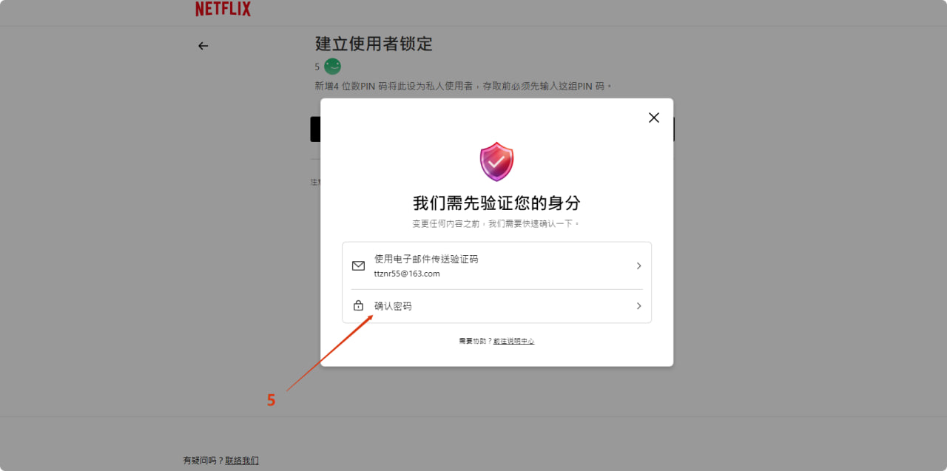Click the ttznr55@163.com email address

(407, 274)
